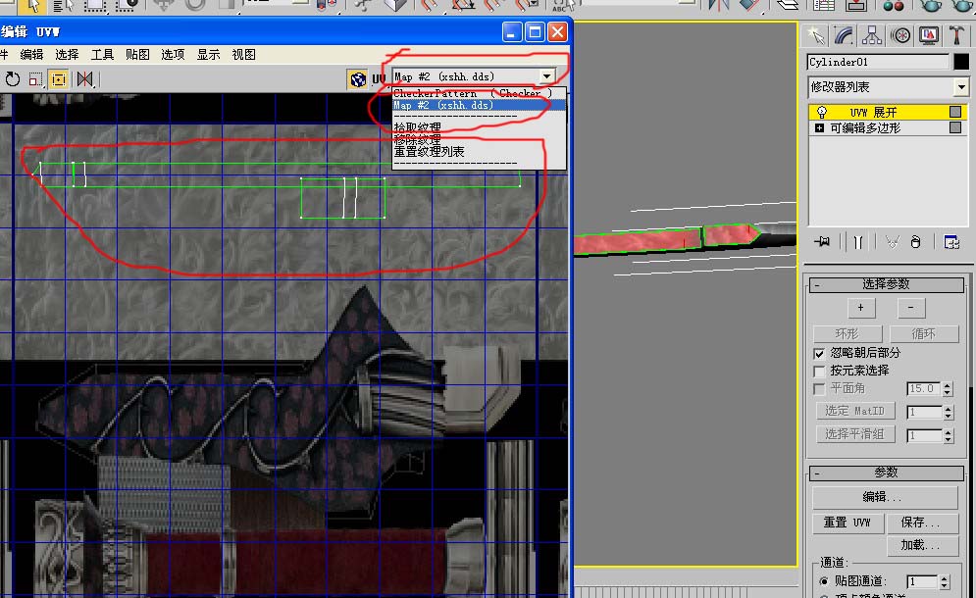
Task: Open the Map #2 (xshh.dds) texture dropdown arrow
Action: 546,75
